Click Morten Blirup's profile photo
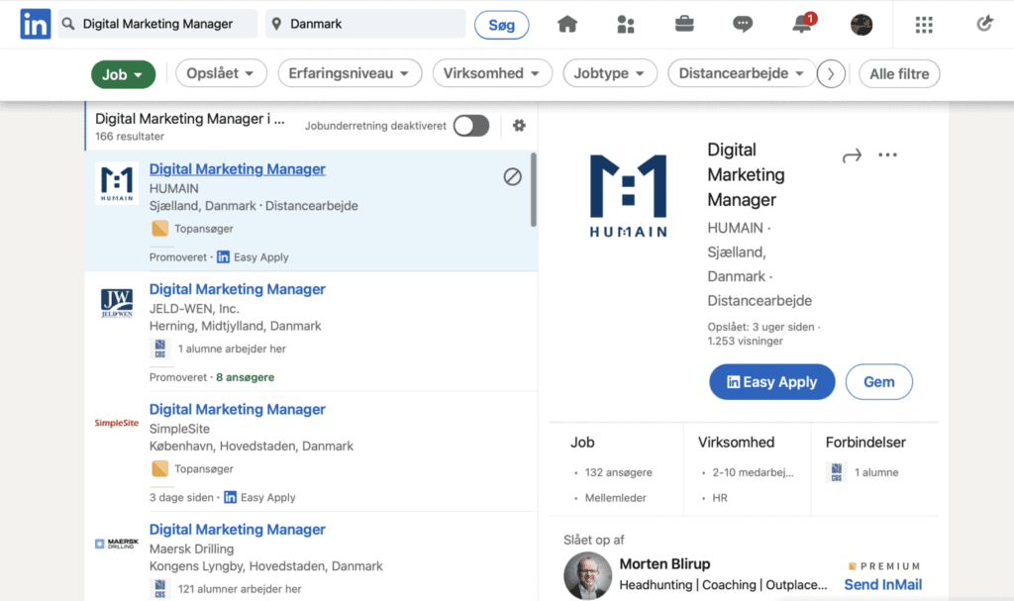The image size is (1014, 601). [x=587, y=575]
